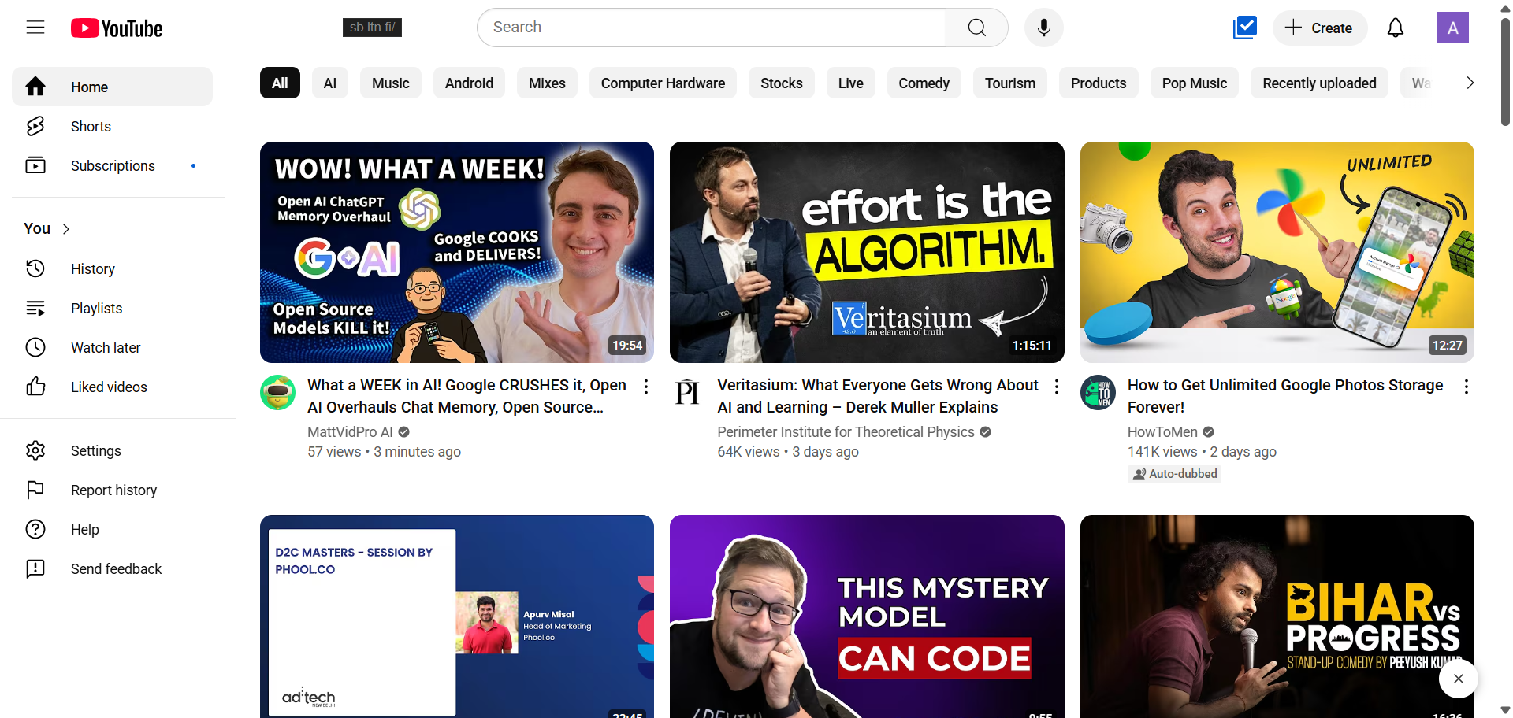The height and width of the screenshot is (718, 1513).
Task: Open 'How to Get Unlimited Google Photos Storage' title
Action: point(1285,396)
